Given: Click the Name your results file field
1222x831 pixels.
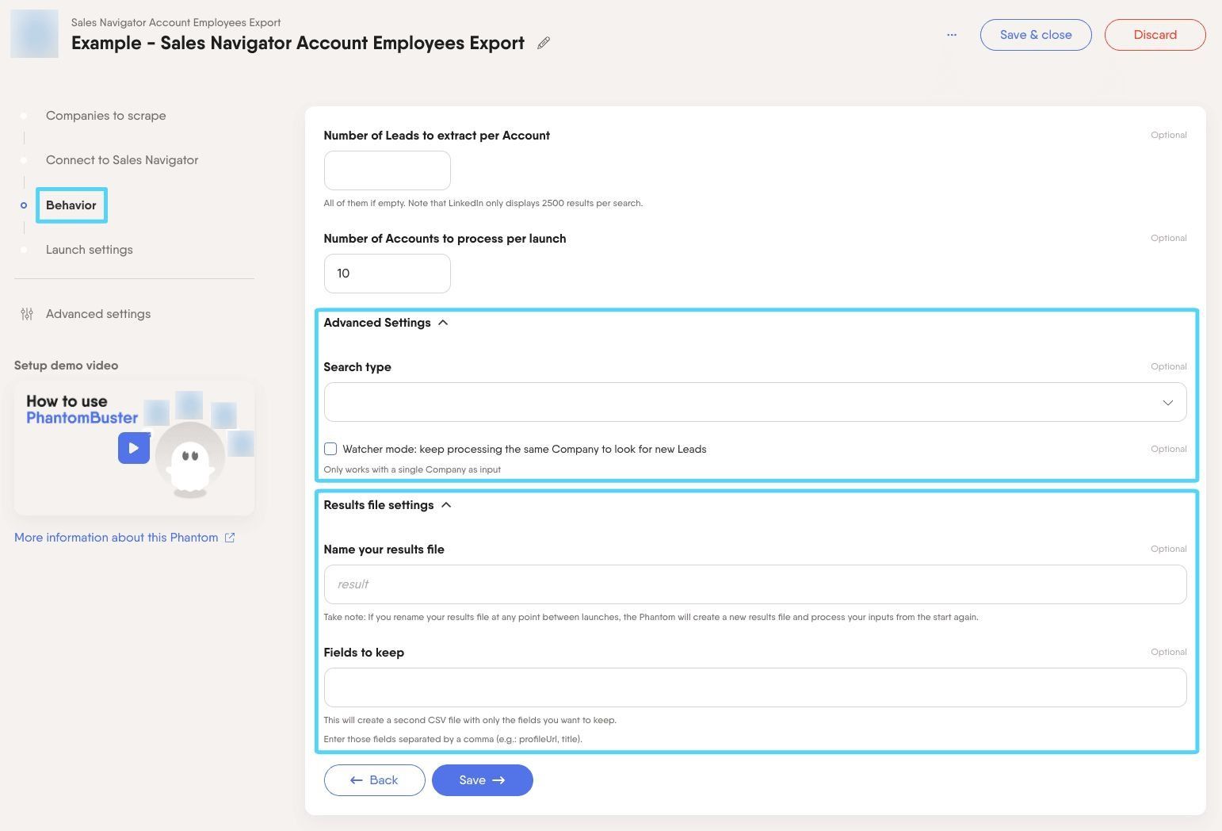Looking at the screenshot, I should point(754,584).
